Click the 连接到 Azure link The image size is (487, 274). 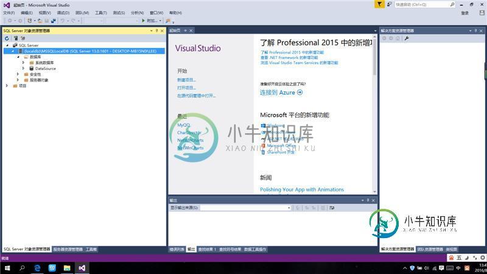[x=281, y=93]
